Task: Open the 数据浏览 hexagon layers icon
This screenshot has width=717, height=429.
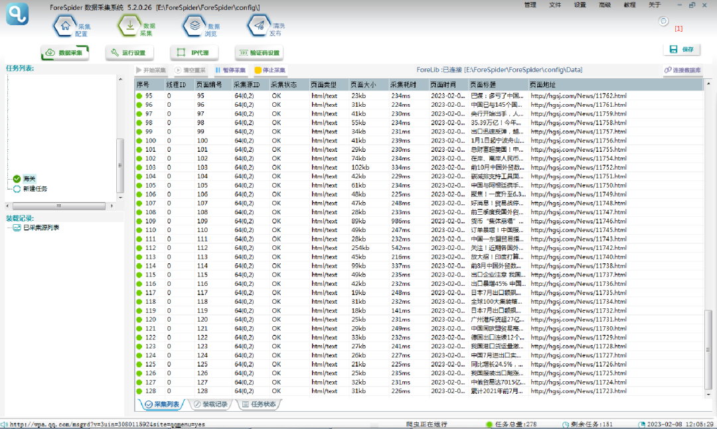Action: coord(195,26)
